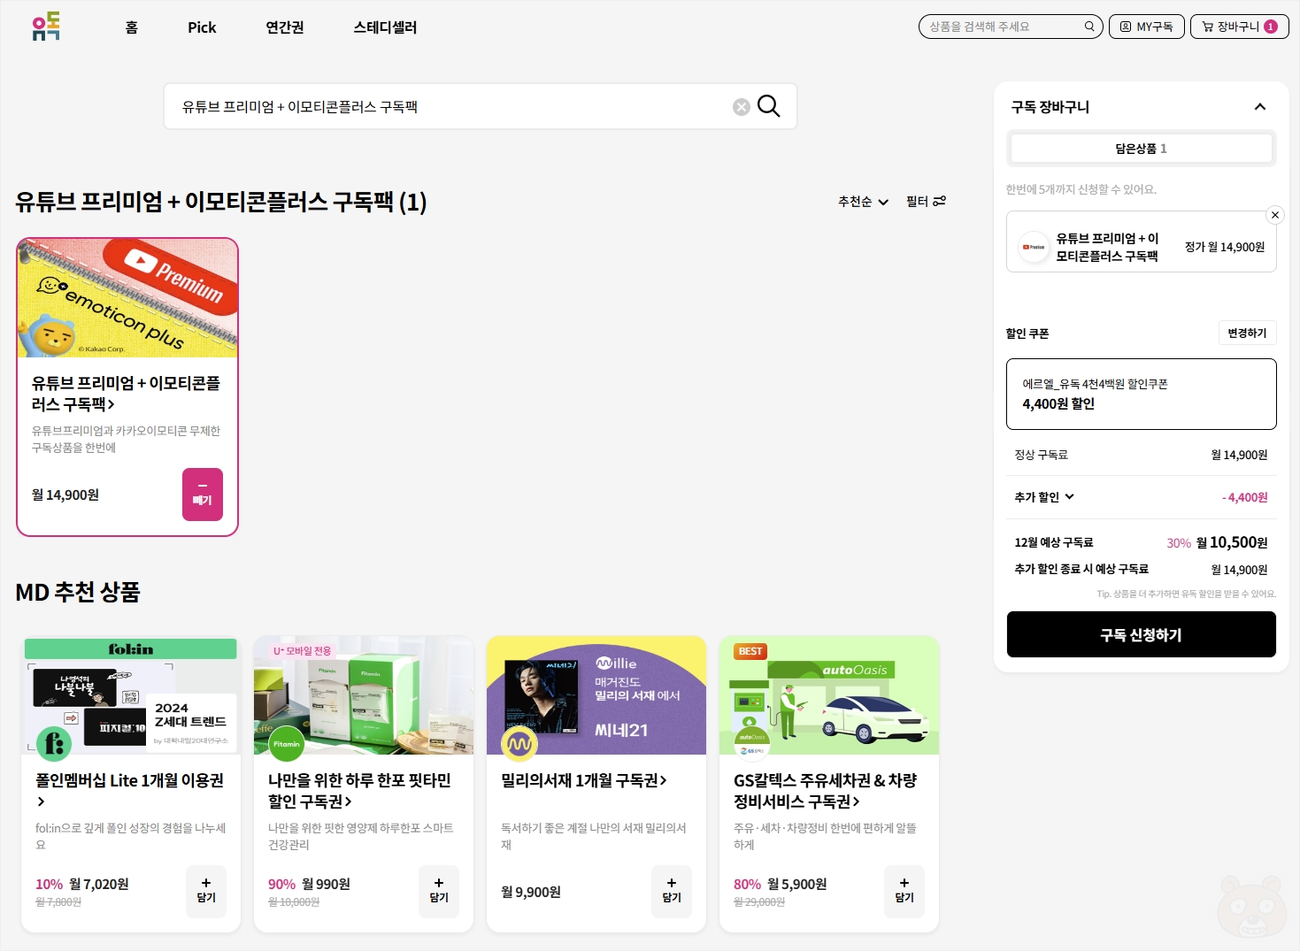The width and height of the screenshot is (1300, 951).
Task: Add 밀리의서재 구독권 to cart with 담기
Action: (672, 891)
